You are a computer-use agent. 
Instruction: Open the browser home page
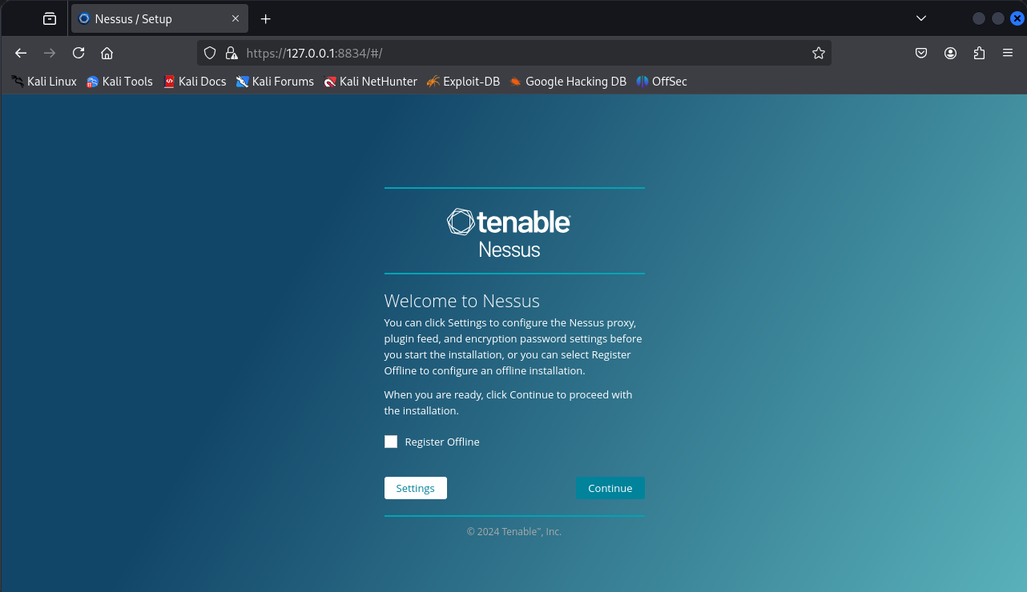[107, 53]
